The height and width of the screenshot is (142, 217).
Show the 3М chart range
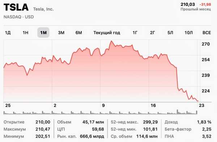point(61,33)
